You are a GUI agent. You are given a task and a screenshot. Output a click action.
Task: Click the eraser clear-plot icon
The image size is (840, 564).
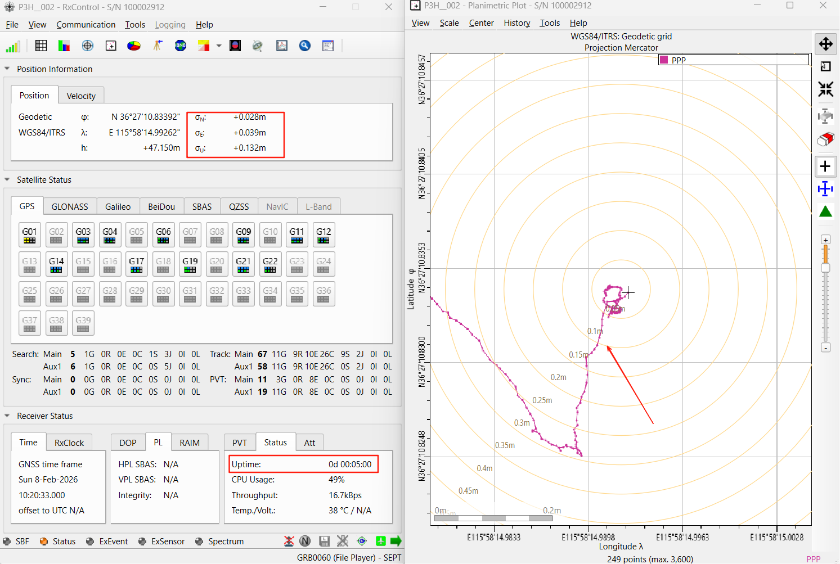tap(825, 139)
